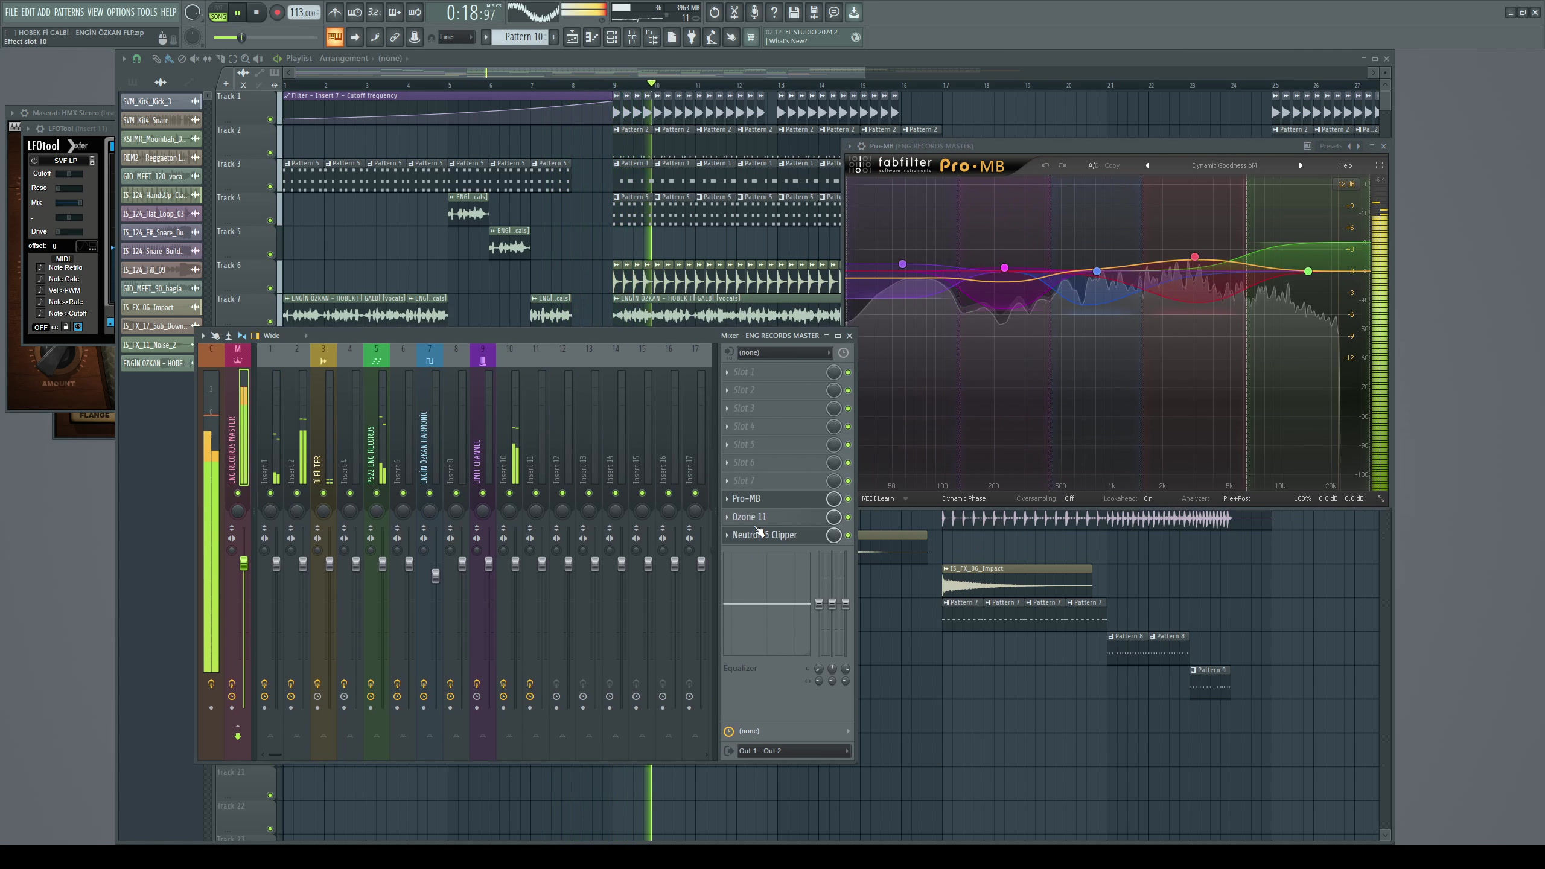The width and height of the screenshot is (1545, 869).
Task: Stop playback with the stop button
Action: [x=256, y=13]
